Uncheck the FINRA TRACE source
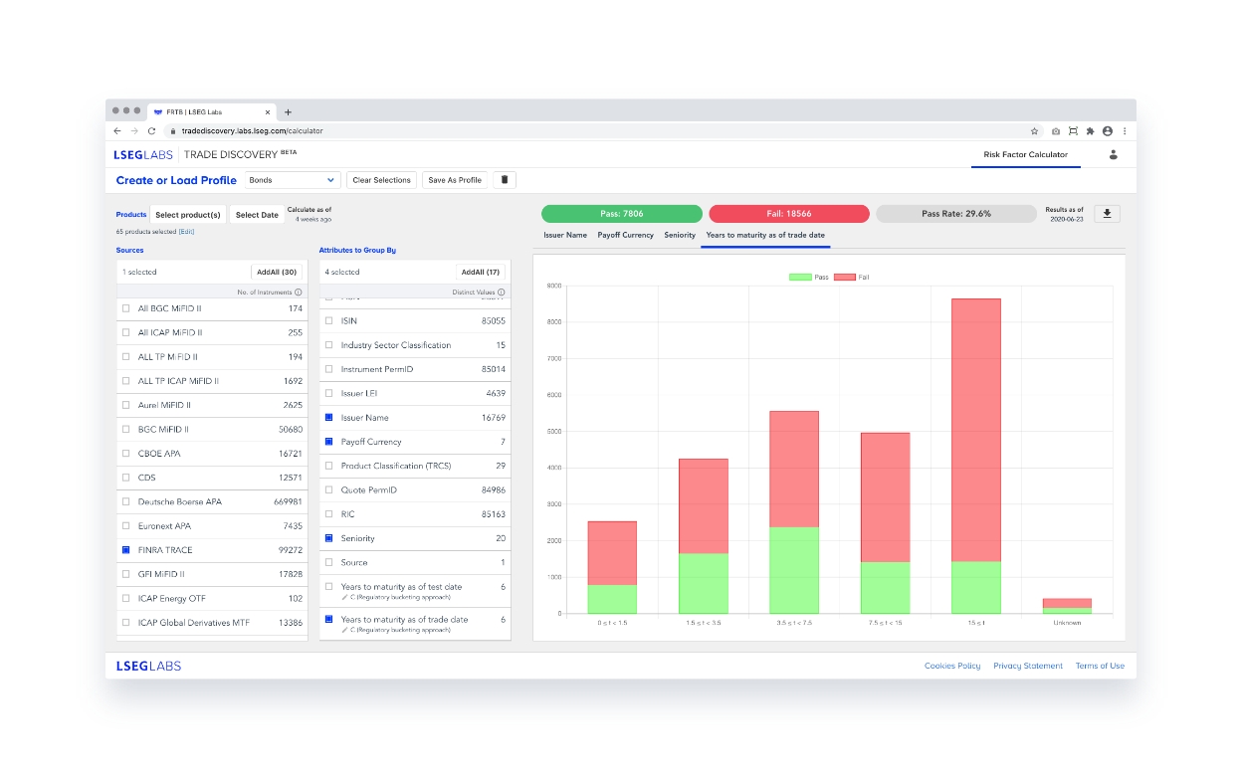1242x778 pixels. point(126,549)
